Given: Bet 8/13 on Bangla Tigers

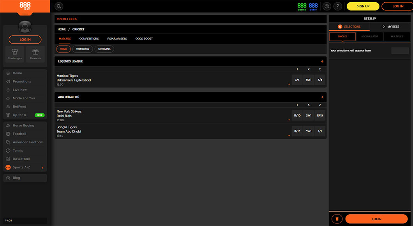Looking at the screenshot, I should 297,131.
